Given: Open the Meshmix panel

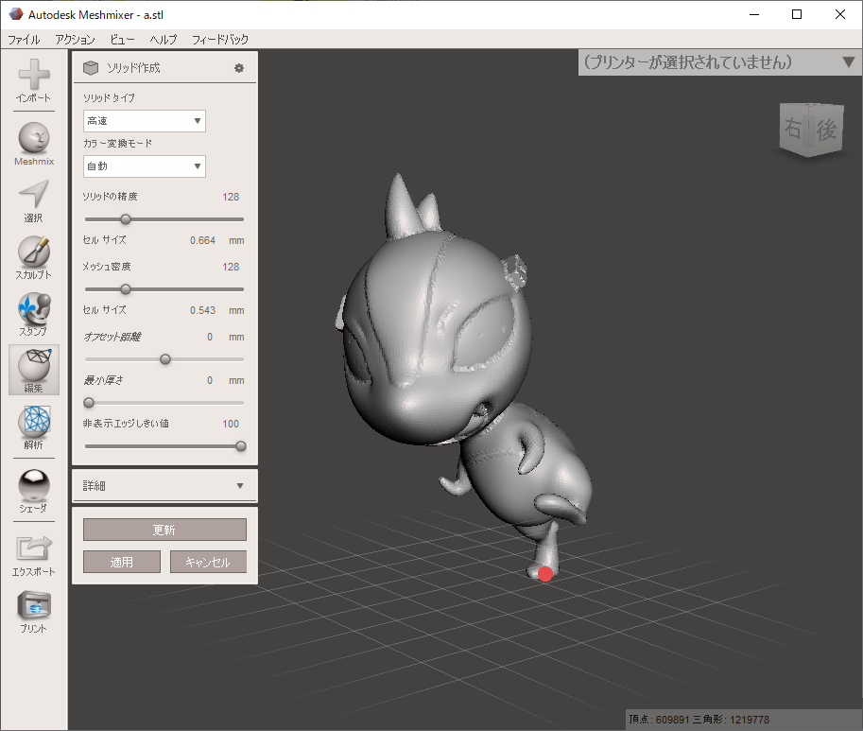Looking at the screenshot, I should [34, 144].
